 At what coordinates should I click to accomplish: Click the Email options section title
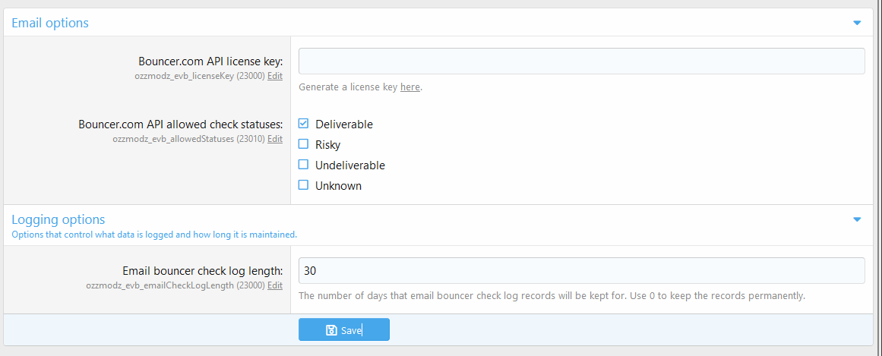pos(50,23)
